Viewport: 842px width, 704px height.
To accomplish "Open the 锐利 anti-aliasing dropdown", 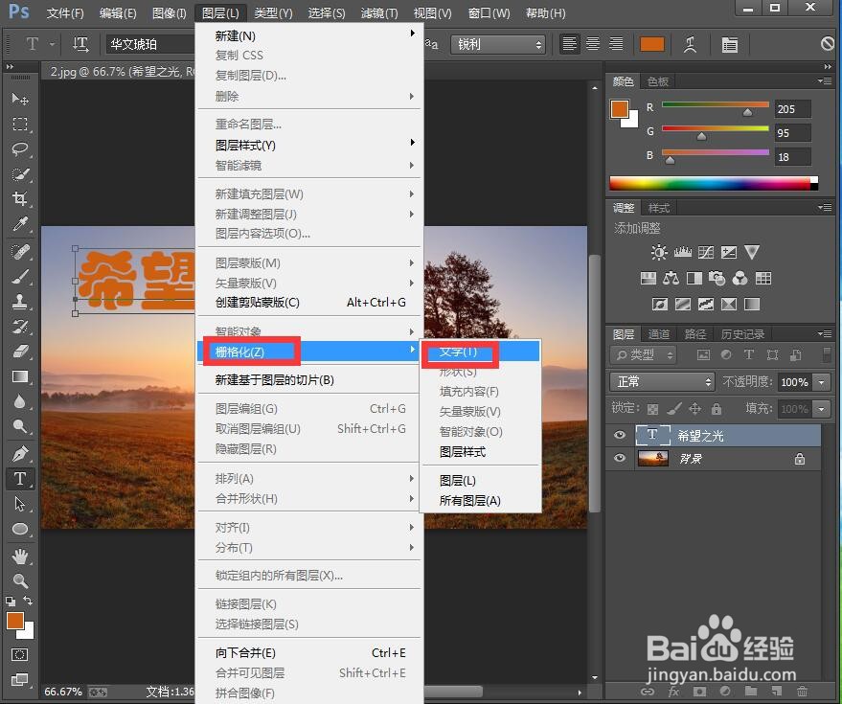I will pos(498,44).
